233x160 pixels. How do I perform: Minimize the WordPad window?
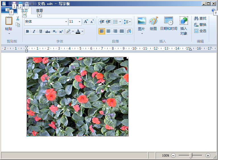point(204,4)
